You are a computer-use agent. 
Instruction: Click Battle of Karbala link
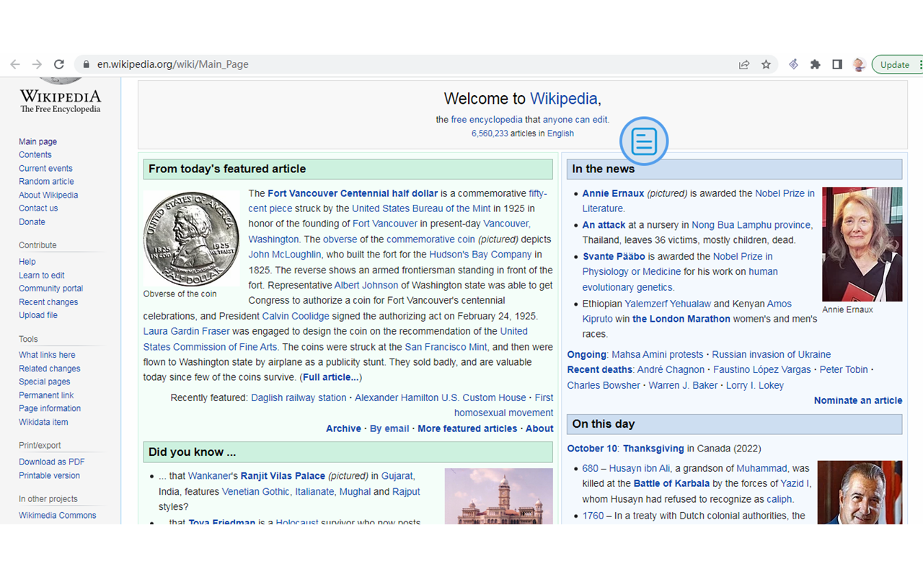(671, 483)
